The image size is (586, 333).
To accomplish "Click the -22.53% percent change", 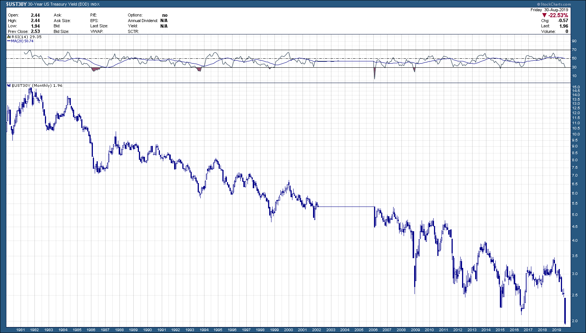I will pos(558,15).
